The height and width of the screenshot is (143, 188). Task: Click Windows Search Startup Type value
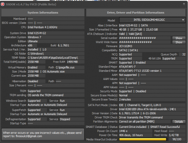tap(47, 105)
